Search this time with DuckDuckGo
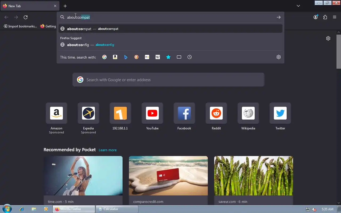This screenshot has width=341, height=213. (136, 57)
